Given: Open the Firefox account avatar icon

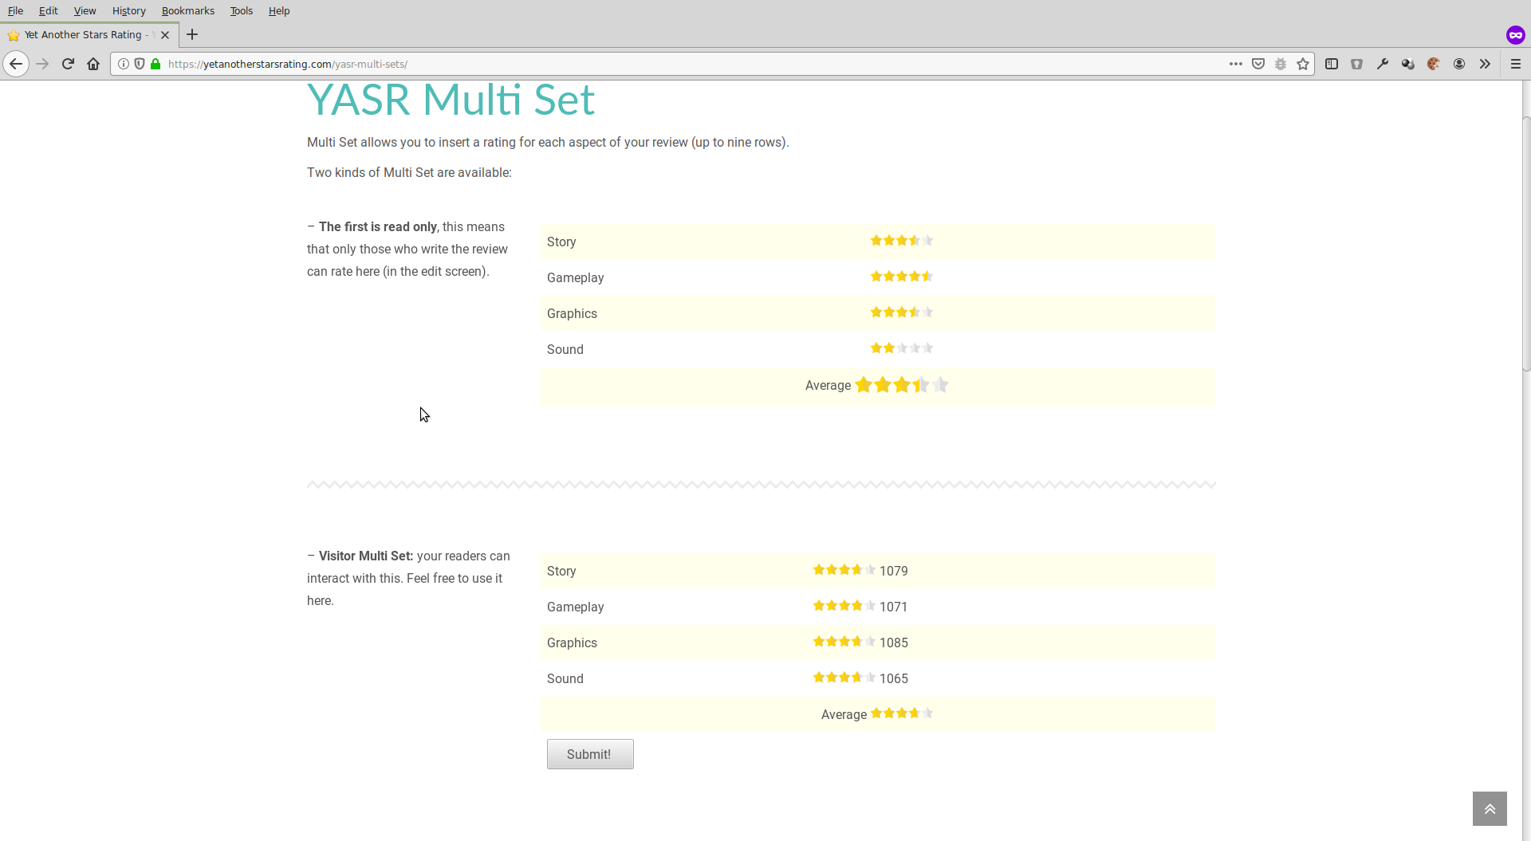Looking at the screenshot, I should [x=1459, y=64].
